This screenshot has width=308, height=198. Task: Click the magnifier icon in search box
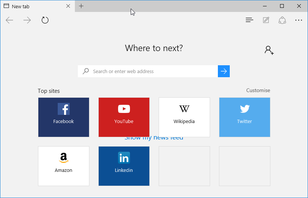tap(86, 71)
